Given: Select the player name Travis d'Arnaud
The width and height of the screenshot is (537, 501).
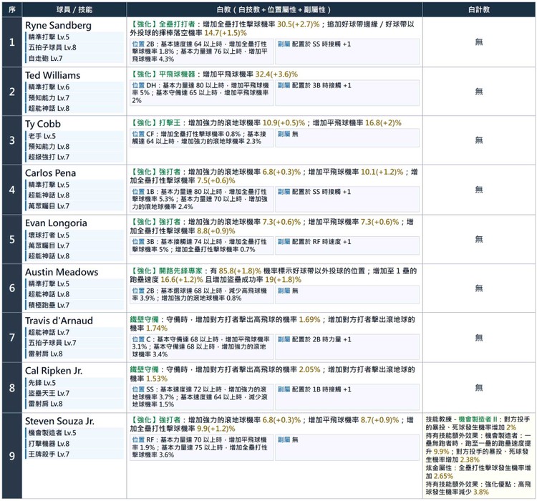Looking at the screenshot, I should click(59, 321).
